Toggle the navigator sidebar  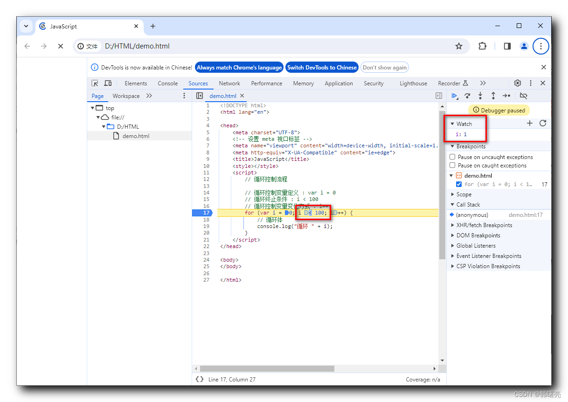click(200, 96)
